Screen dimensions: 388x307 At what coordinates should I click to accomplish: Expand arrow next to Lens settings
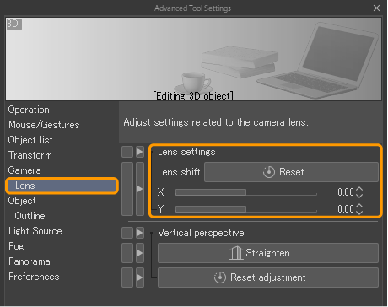point(140,152)
